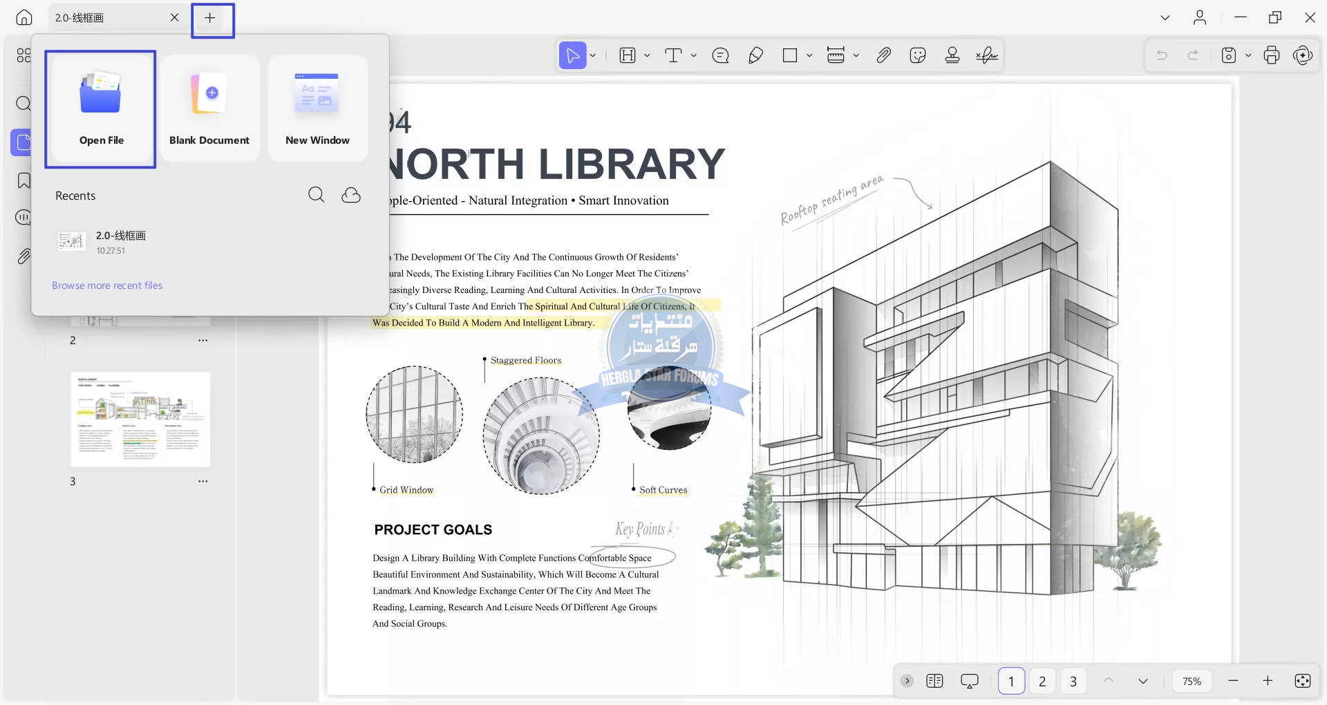1327x705 pixels.
Task: Go to page 2 in page bar
Action: point(1042,681)
